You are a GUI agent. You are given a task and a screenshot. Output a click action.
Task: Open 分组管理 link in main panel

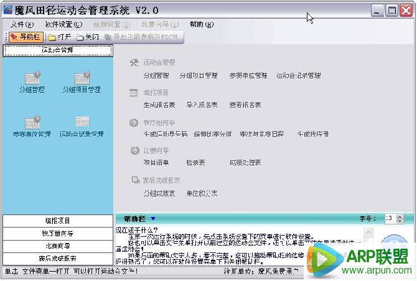(x=156, y=76)
